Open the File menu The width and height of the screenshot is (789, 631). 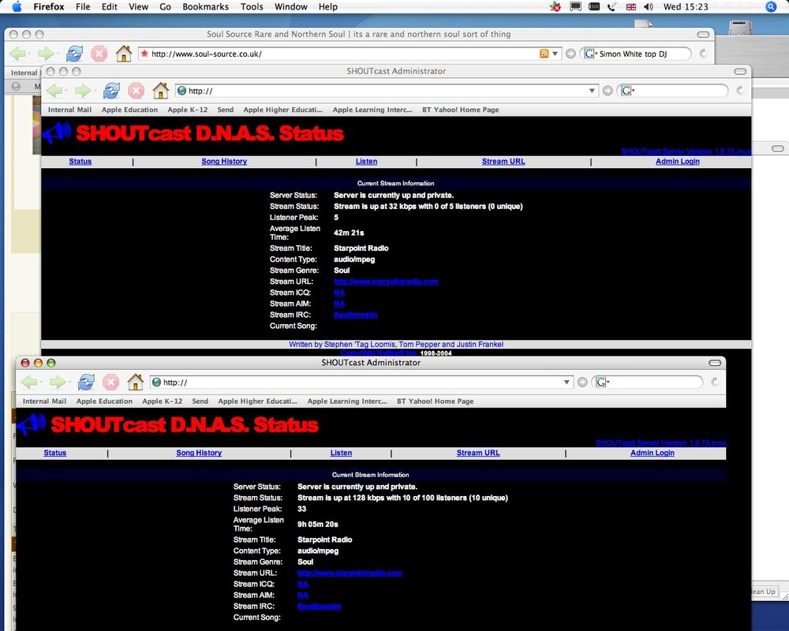(x=83, y=6)
